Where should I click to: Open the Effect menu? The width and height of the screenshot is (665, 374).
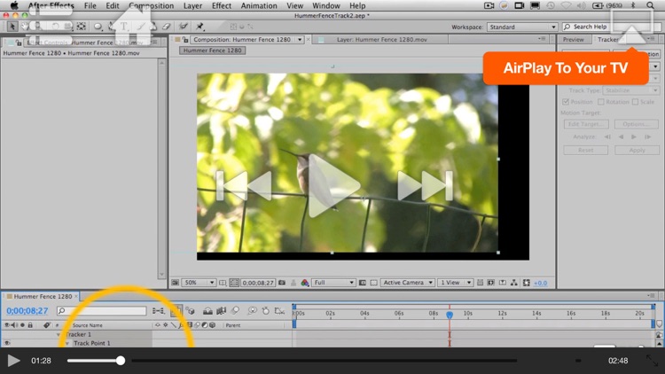[222, 5]
